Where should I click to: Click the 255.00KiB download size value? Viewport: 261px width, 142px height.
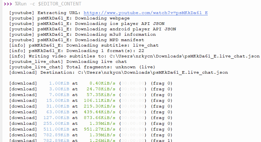(x=56, y=123)
